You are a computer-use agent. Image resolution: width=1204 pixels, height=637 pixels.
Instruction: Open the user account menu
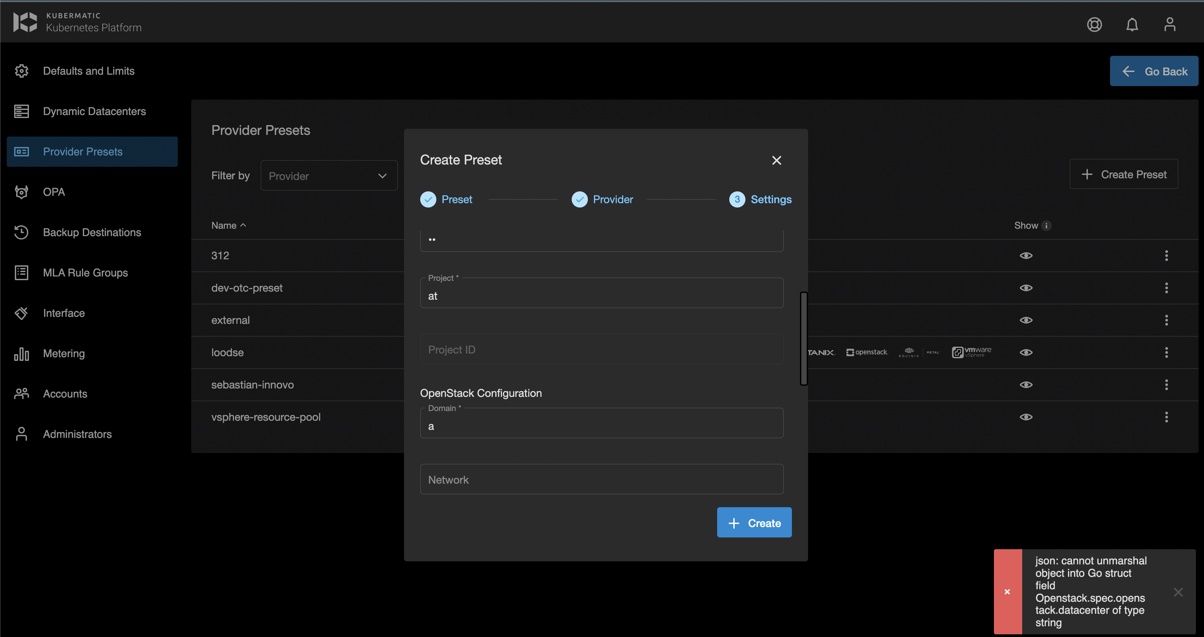click(x=1169, y=24)
